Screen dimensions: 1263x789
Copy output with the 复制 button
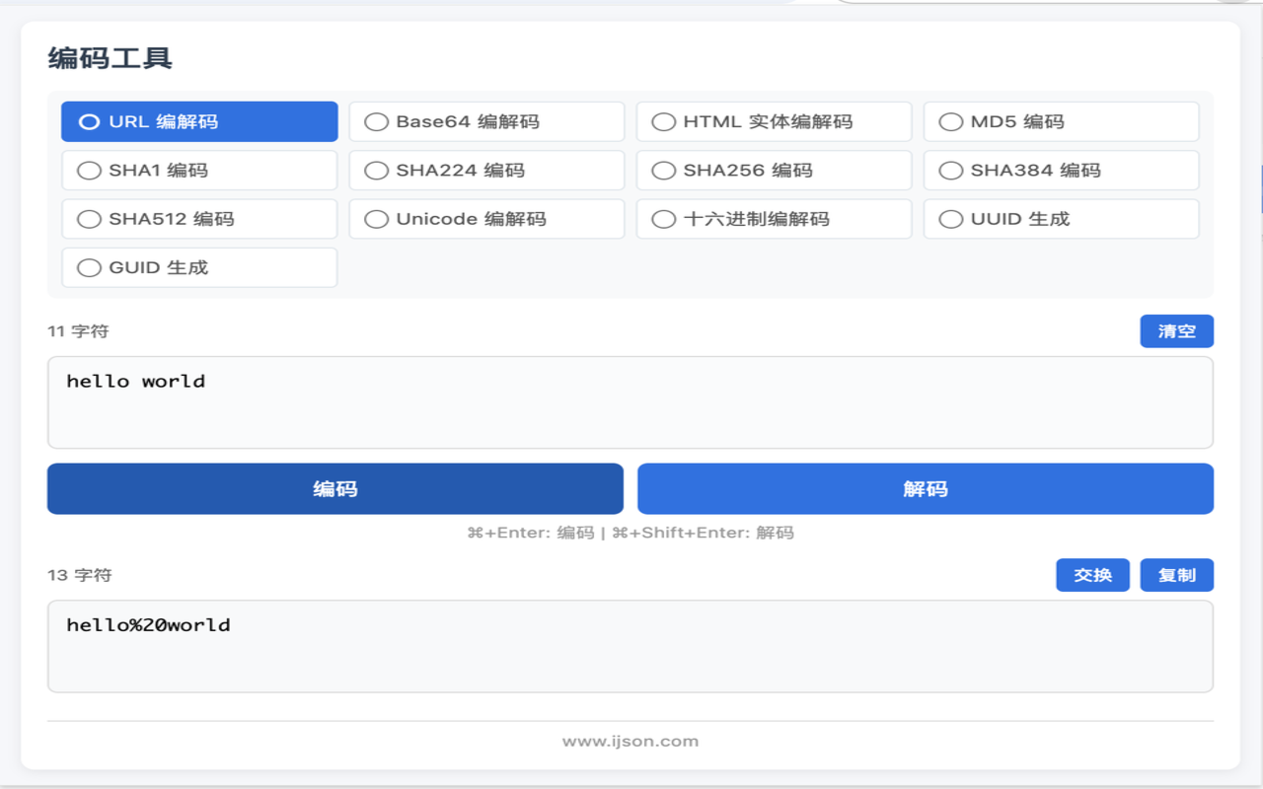pyautogui.click(x=1176, y=575)
